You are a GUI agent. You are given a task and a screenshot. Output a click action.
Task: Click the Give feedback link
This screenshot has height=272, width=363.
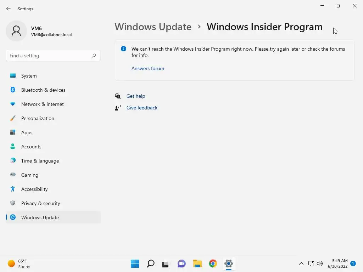142,108
